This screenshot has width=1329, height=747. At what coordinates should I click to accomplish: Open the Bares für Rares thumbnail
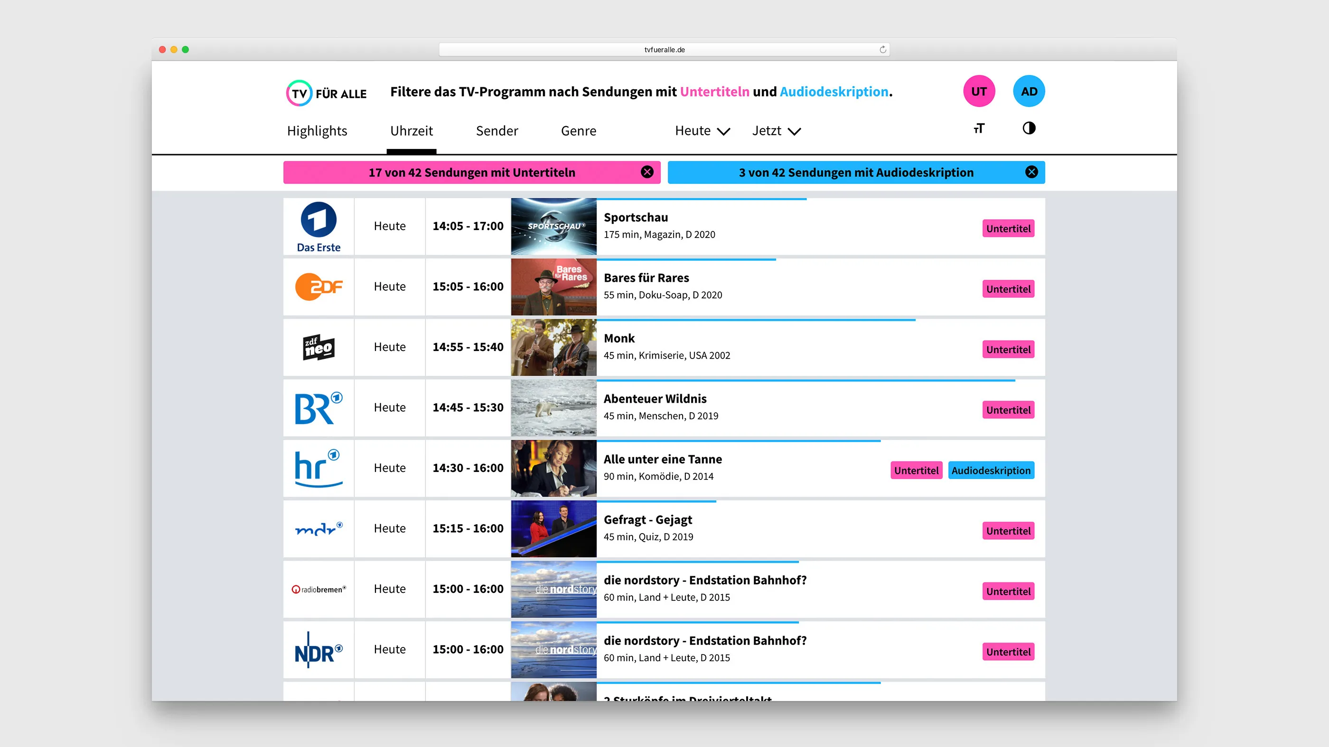click(553, 286)
